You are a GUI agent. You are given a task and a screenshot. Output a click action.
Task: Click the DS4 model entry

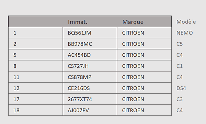pos(181,88)
